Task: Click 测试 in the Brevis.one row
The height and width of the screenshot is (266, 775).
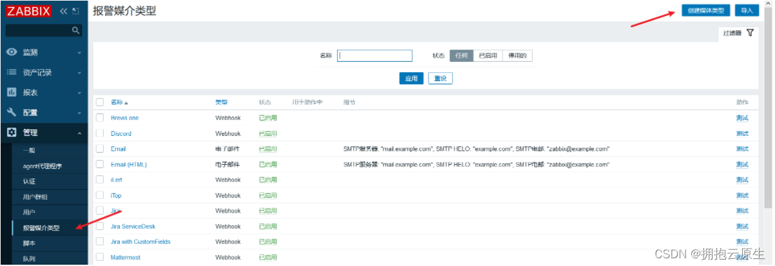Action: [742, 118]
